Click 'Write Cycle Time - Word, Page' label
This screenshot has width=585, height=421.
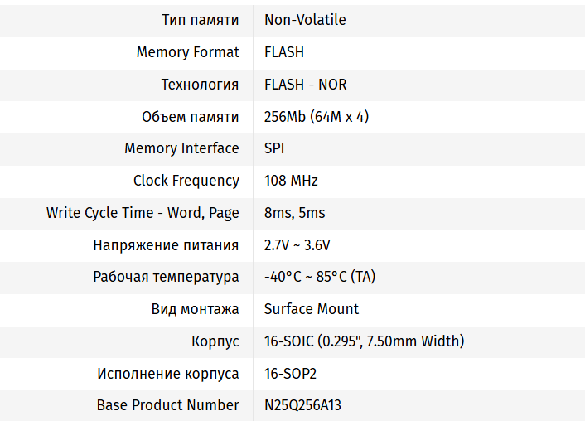pos(143,213)
